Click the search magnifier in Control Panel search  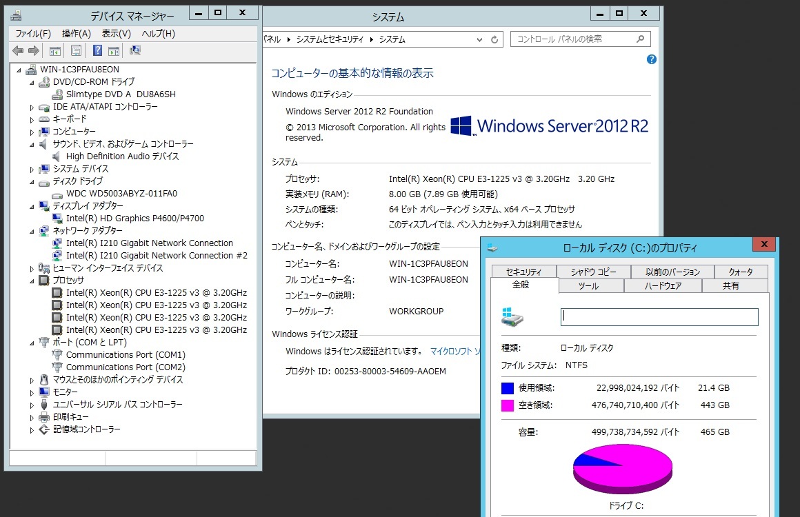(x=640, y=39)
